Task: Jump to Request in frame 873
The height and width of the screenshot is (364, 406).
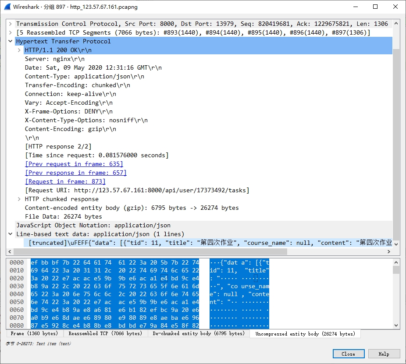Action: tap(65, 181)
